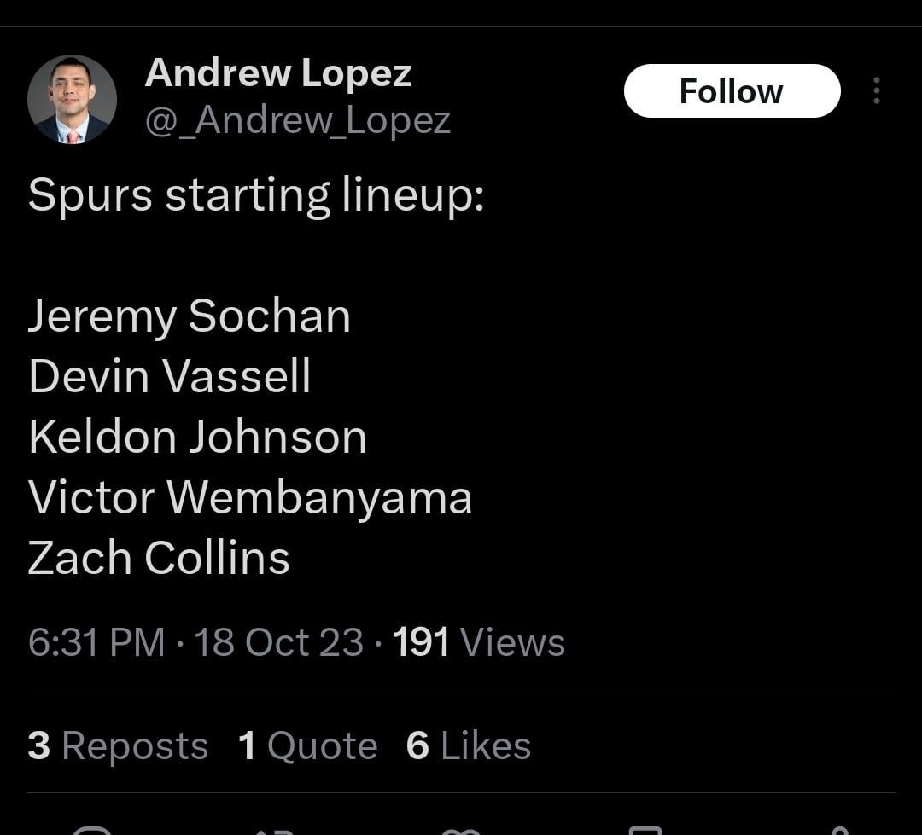922x835 pixels.
Task: Open the 1 Quote list
Action: tap(307, 746)
